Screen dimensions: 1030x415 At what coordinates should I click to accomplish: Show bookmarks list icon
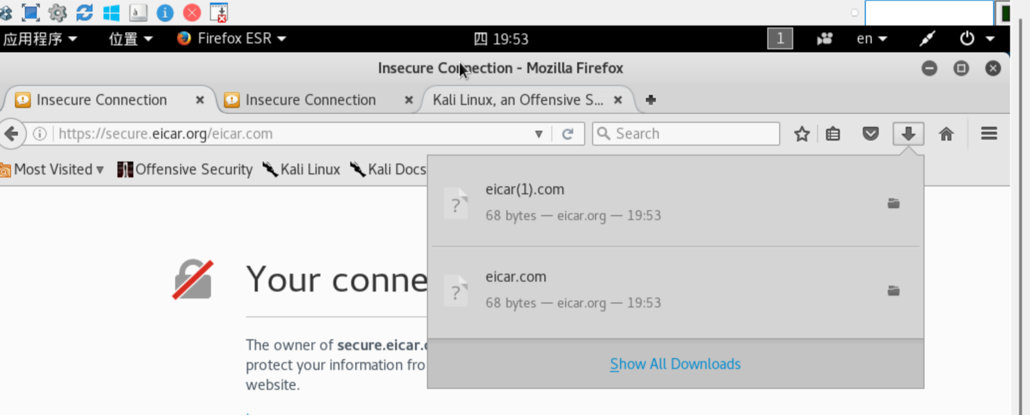[x=833, y=134]
